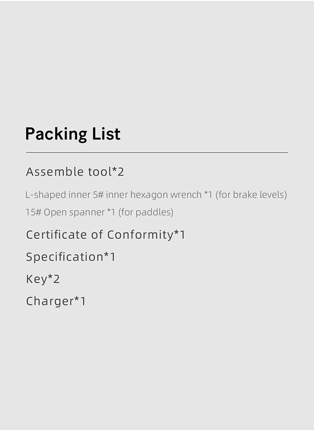Select the word List in the title
This screenshot has height=431, width=314.
106,134
